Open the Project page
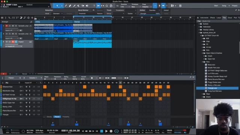The height and width of the screenshot is (135, 240). [235, 6]
